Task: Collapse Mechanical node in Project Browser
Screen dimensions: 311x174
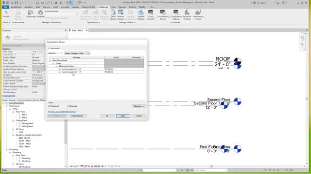Action: coord(7,106)
